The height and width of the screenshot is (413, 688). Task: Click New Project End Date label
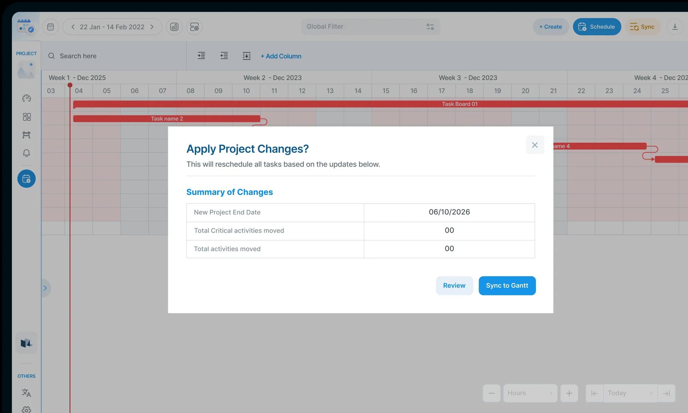pos(227,212)
